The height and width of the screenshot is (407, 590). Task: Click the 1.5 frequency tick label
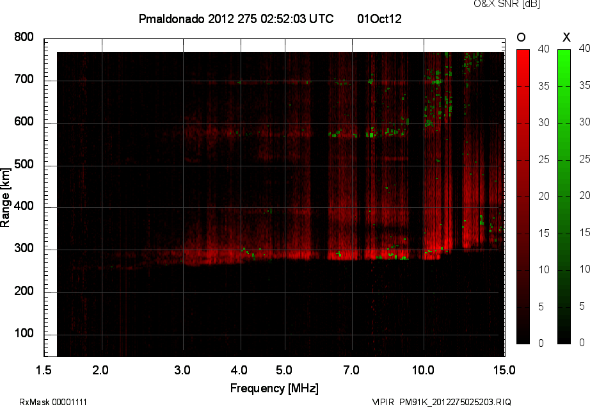[x=44, y=370]
